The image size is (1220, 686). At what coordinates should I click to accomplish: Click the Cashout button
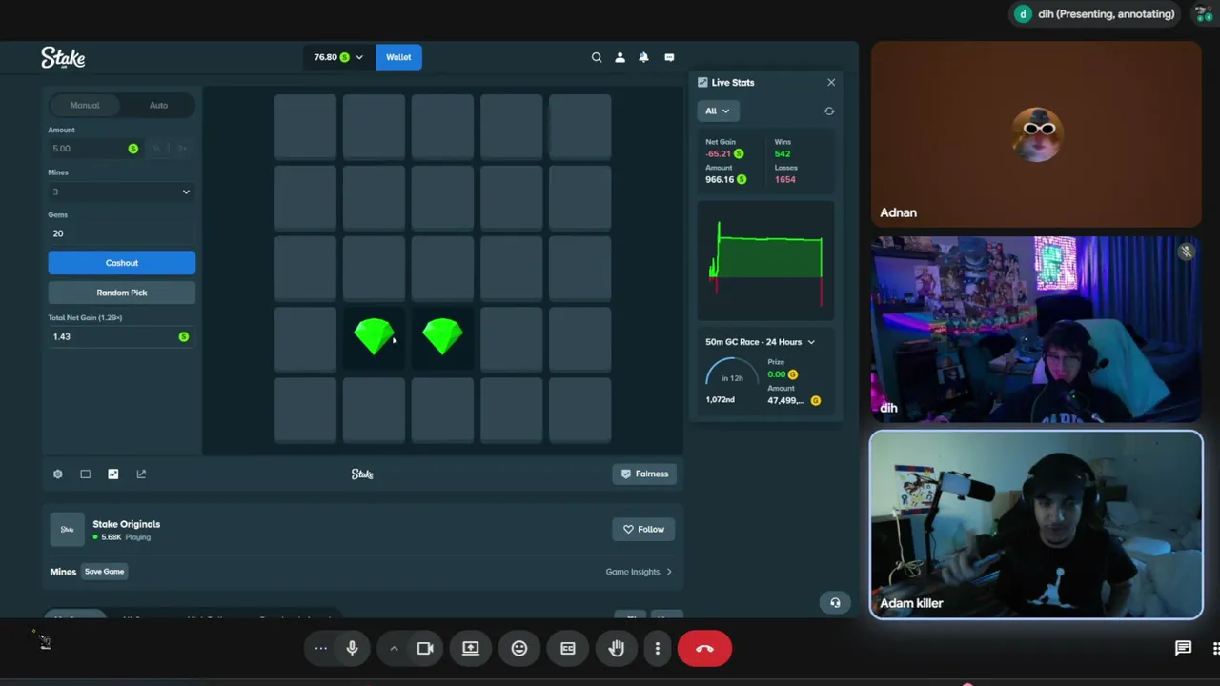(122, 263)
